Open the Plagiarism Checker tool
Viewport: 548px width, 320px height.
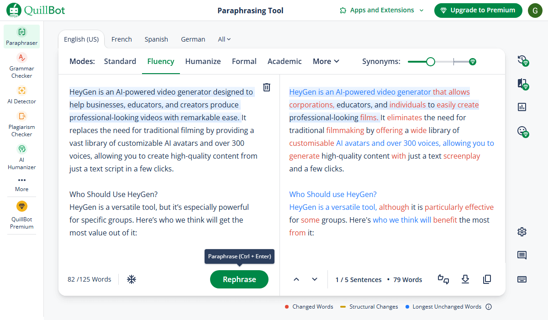21,124
